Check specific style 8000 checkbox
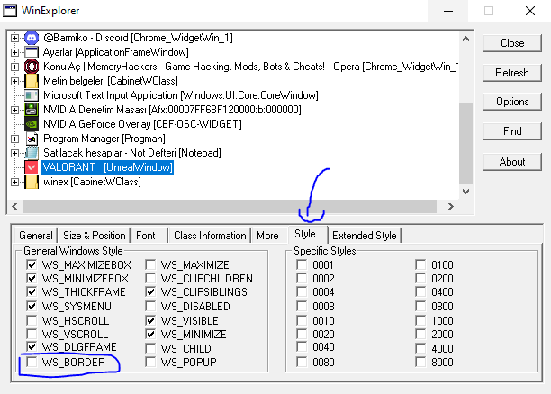 (420, 362)
